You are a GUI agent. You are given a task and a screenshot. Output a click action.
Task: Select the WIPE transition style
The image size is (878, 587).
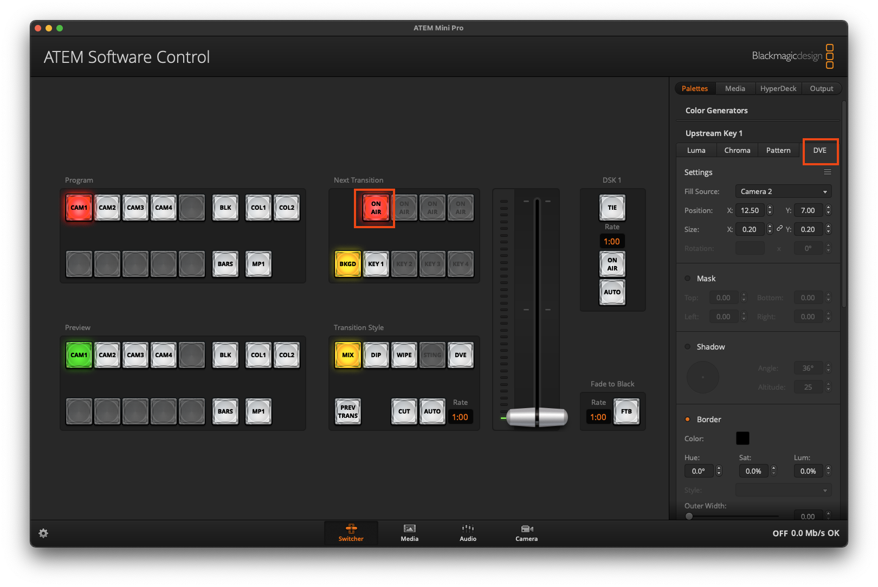point(404,355)
